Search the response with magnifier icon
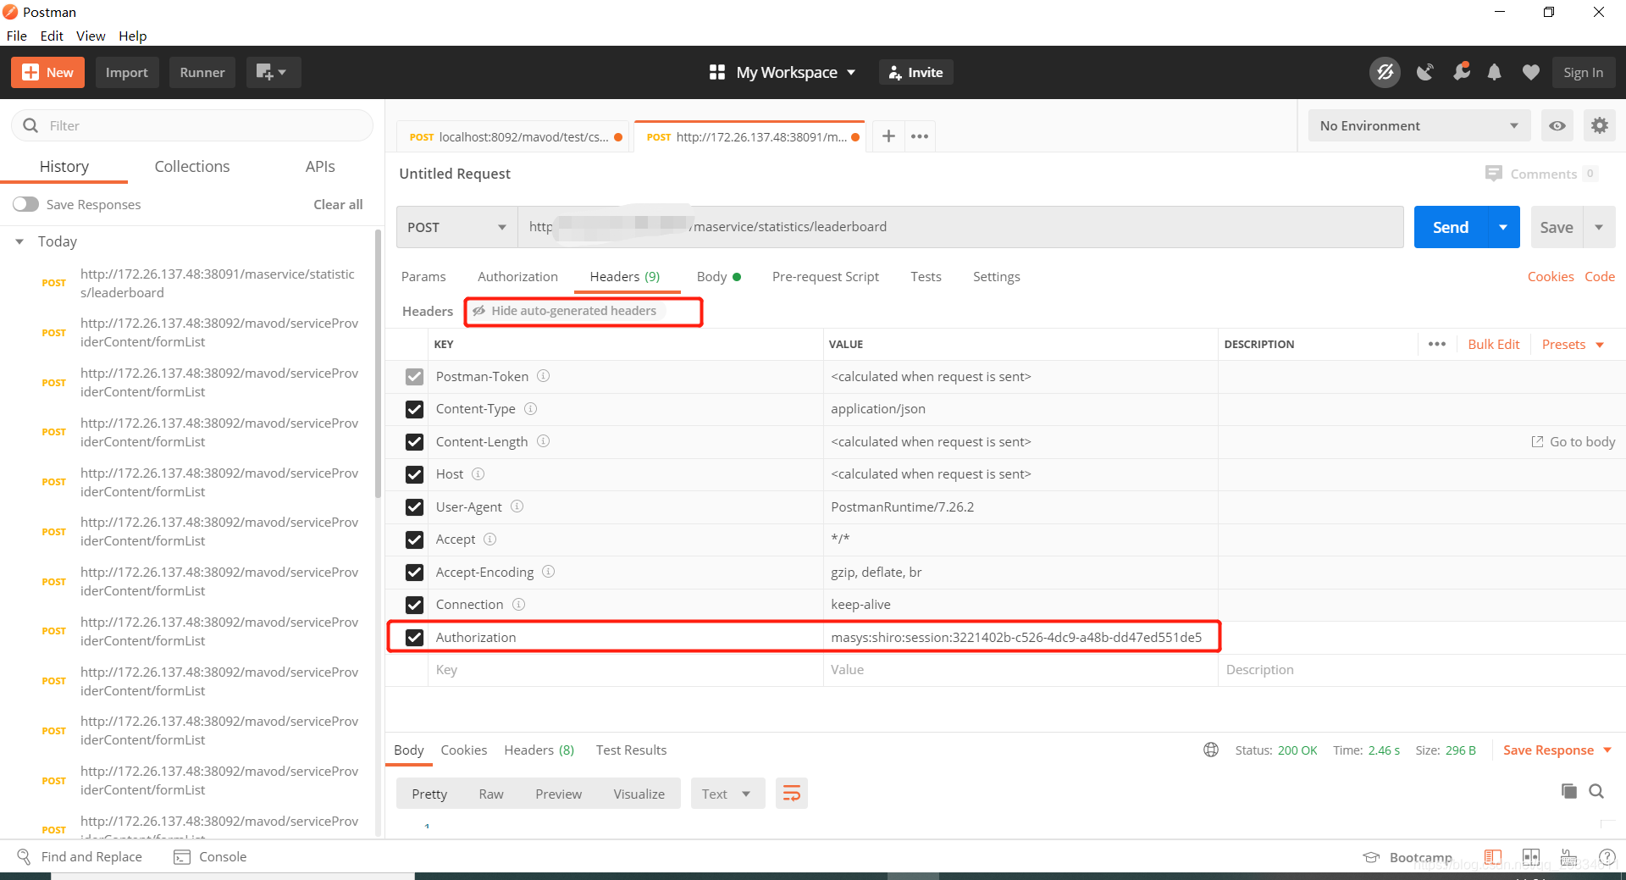The height and width of the screenshot is (880, 1626). click(1596, 791)
